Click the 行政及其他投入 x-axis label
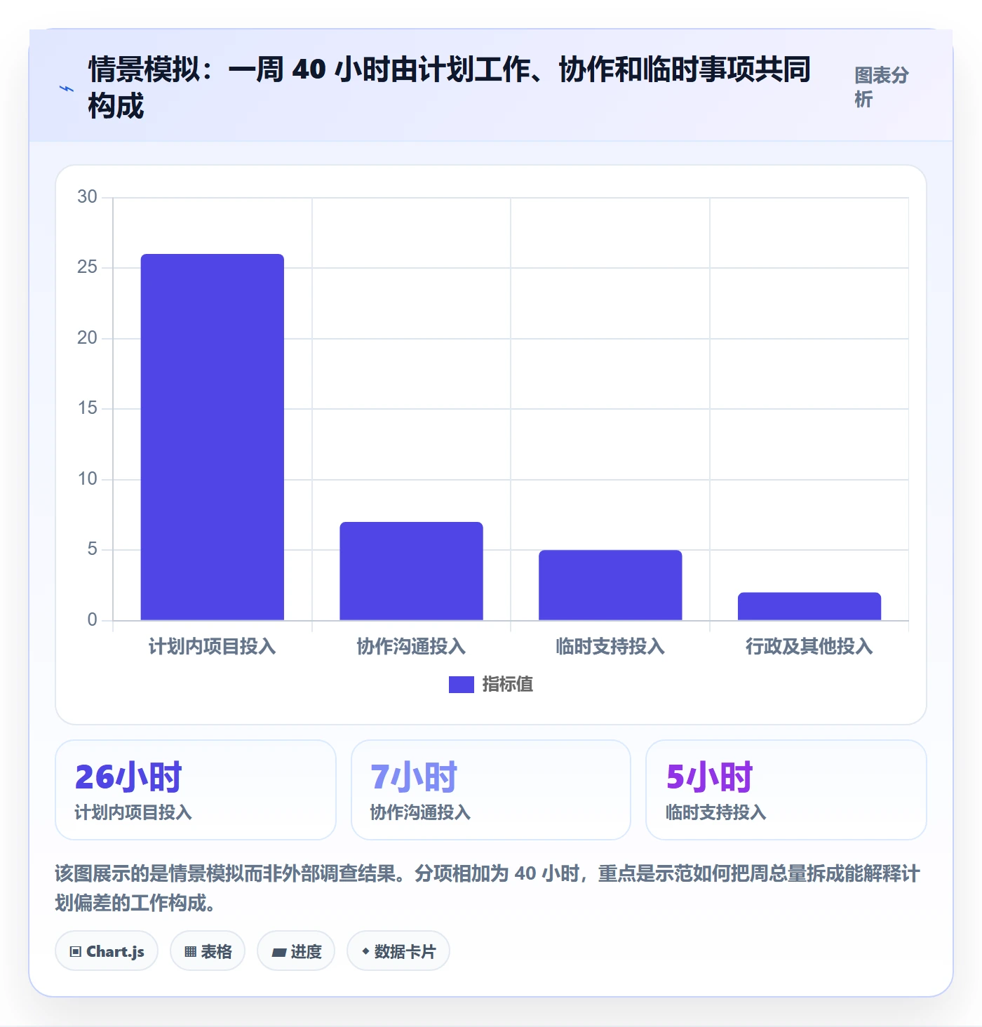The height and width of the screenshot is (1027, 982). coord(809,646)
